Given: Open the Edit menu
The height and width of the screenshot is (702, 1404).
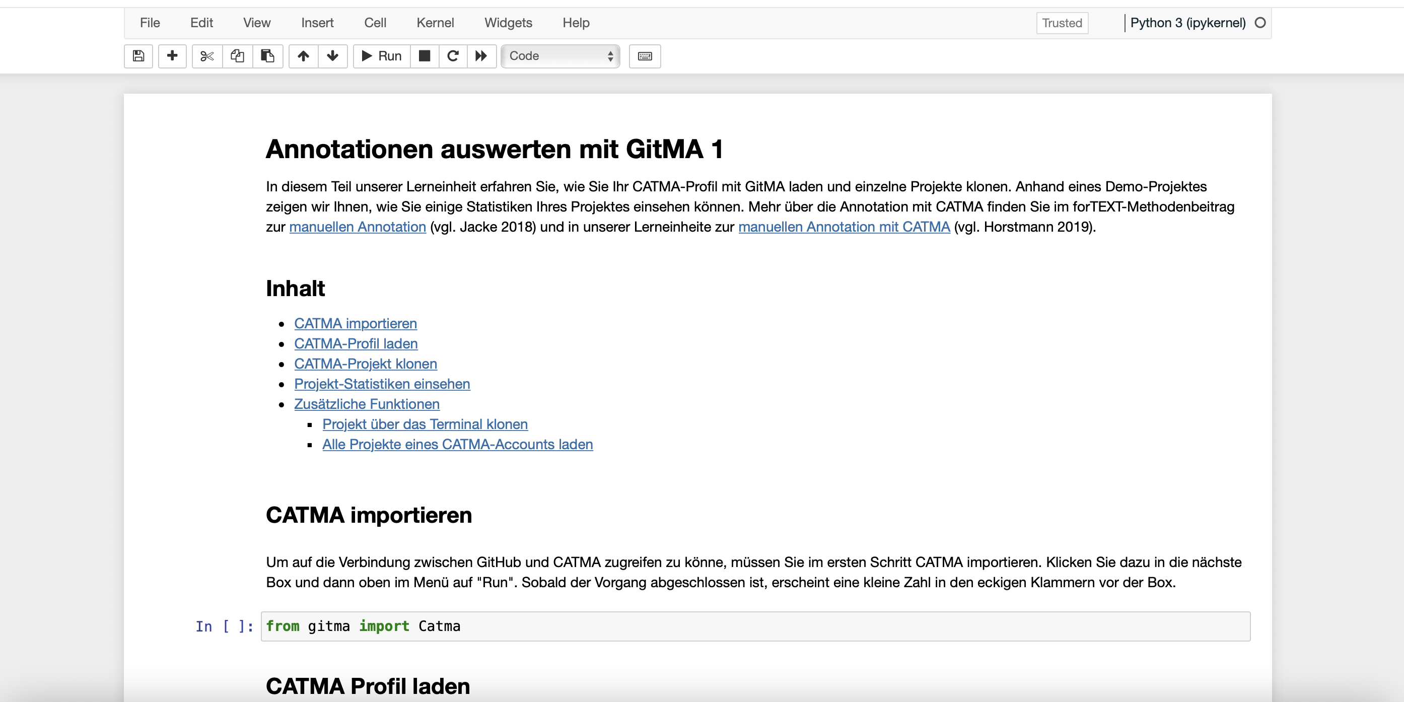Looking at the screenshot, I should [x=201, y=23].
